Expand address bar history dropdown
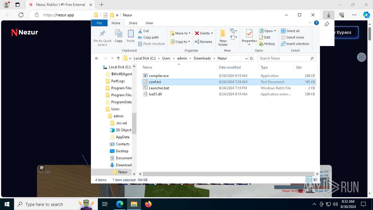This screenshot has width=373, height=210. (246, 58)
